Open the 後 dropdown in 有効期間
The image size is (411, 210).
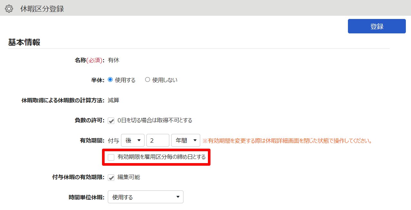click(x=133, y=140)
